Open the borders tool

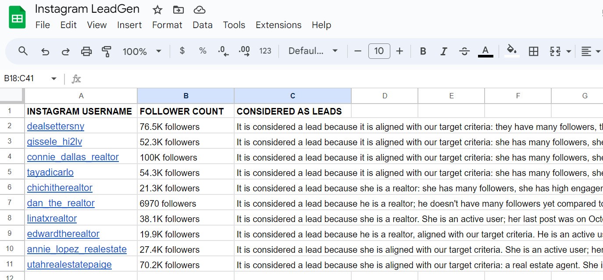click(x=533, y=51)
